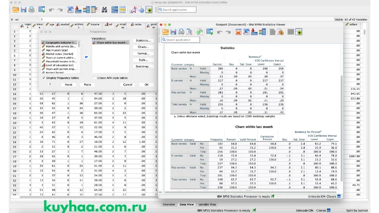
Task: Click the Split File icon
Action: 115,10
